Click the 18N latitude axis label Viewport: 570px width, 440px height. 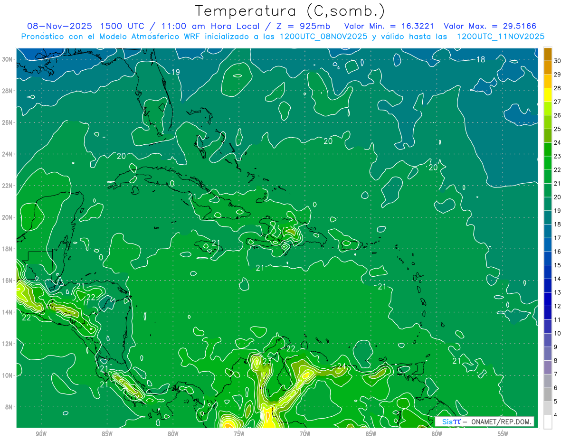click(x=8, y=249)
